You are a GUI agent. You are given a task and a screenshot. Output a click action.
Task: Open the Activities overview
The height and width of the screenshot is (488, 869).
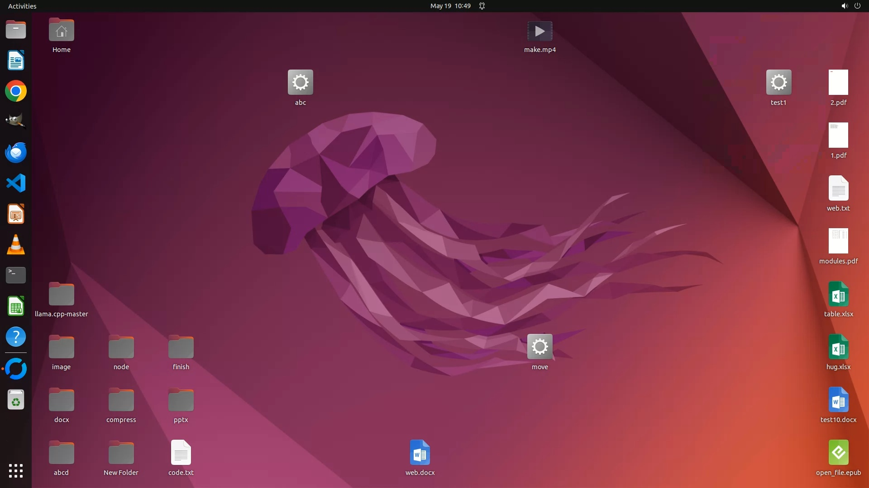(x=22, y=6)
